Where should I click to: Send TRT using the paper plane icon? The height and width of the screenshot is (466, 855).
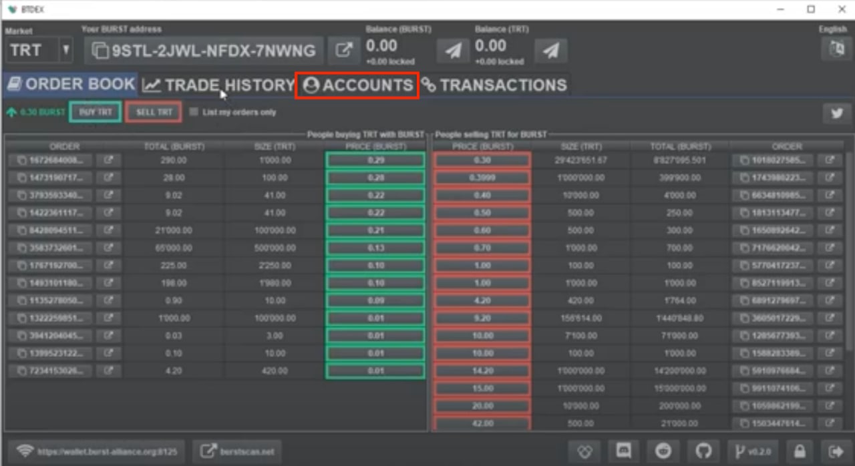point(551,51)
